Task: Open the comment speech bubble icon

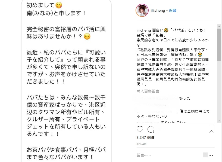Action: coord(151,129)
